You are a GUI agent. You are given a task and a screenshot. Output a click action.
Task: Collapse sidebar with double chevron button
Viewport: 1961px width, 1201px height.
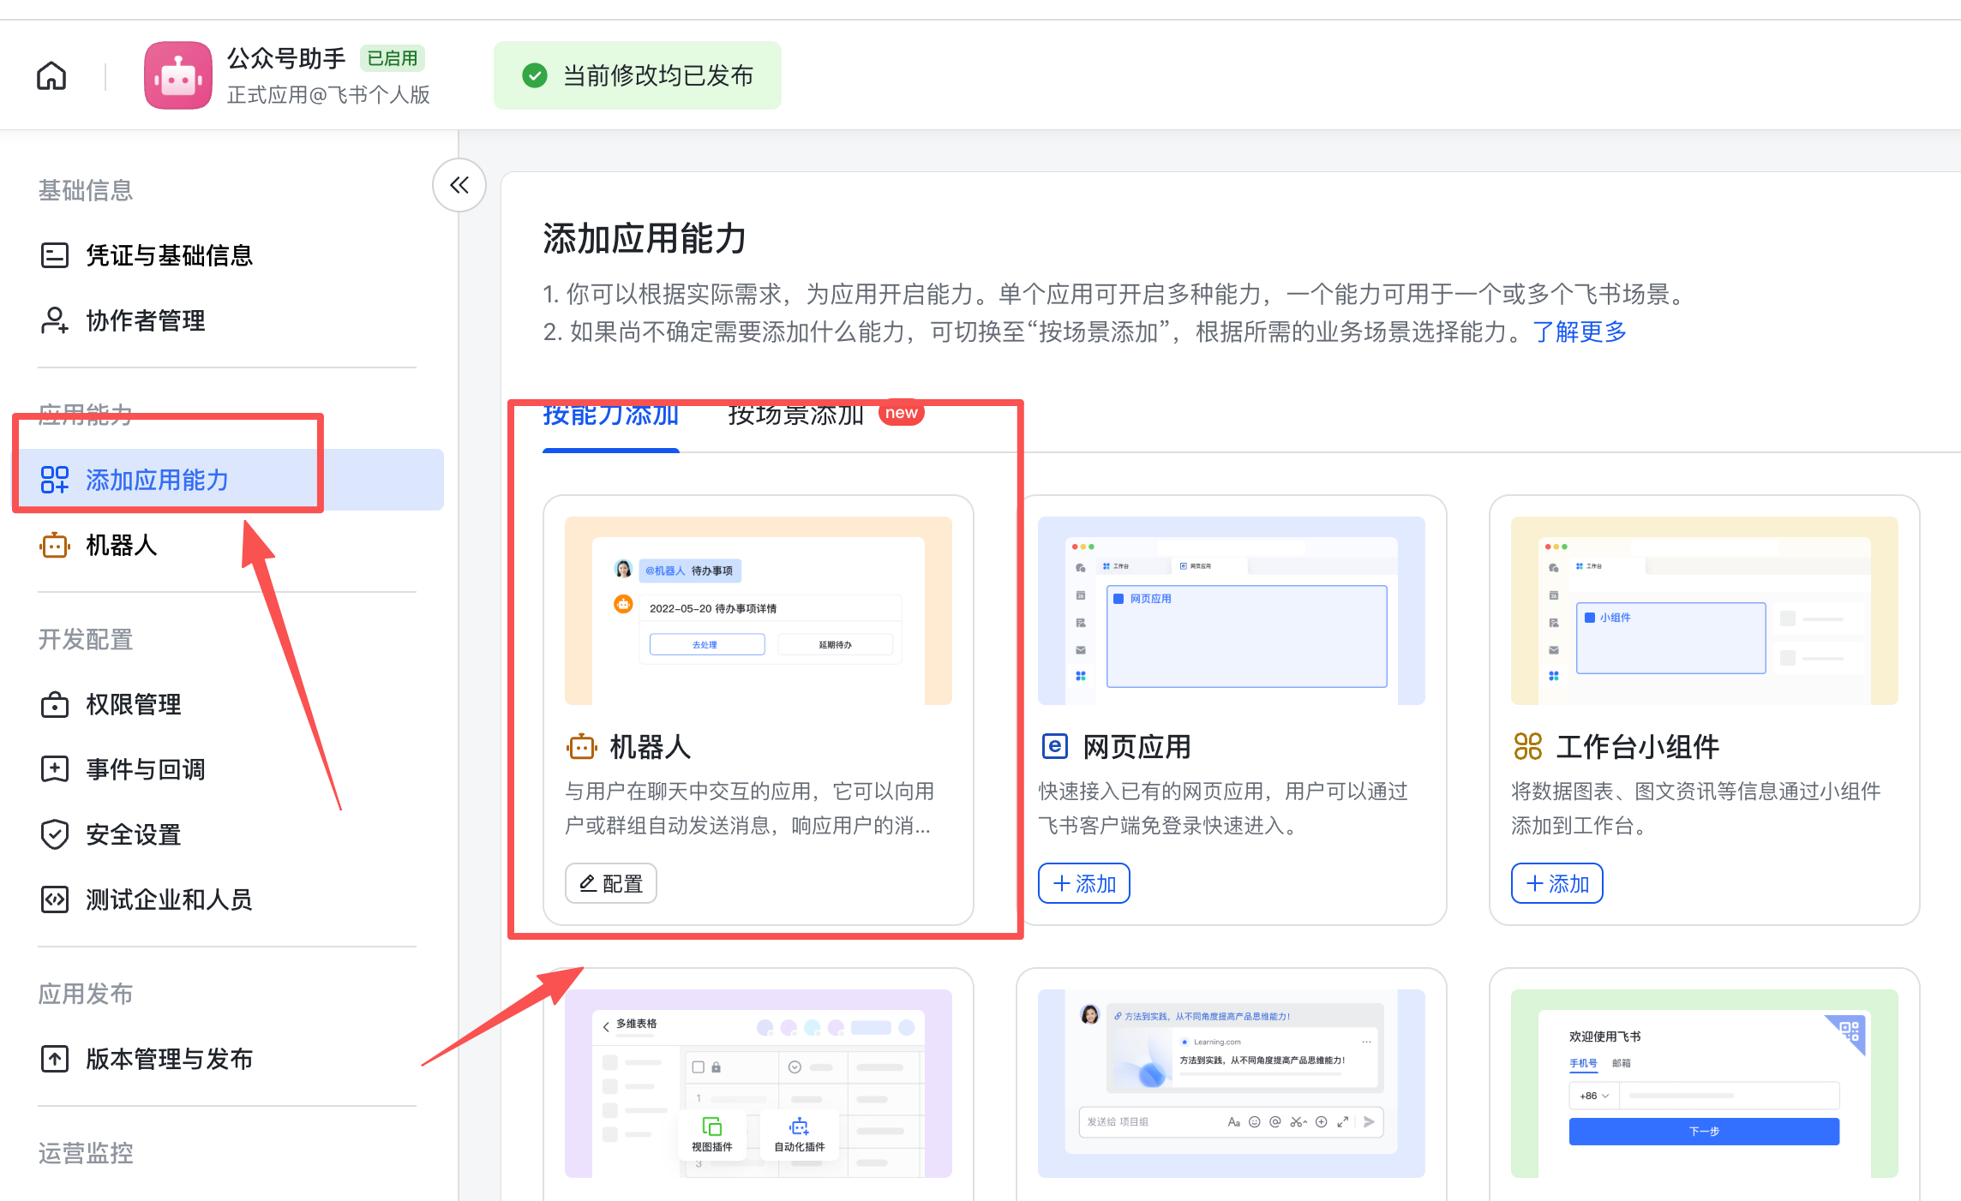(x=459, y=185)
